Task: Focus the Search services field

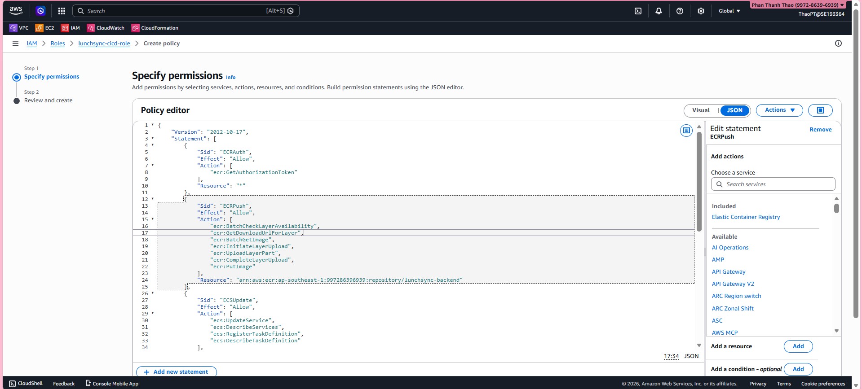Action: (x=773, y=184)
